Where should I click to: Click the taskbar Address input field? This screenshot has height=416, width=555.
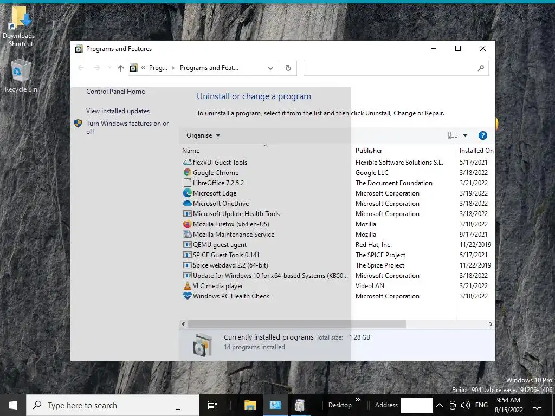(417, 405)
